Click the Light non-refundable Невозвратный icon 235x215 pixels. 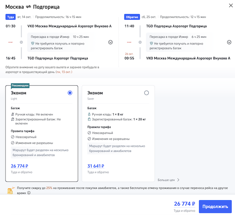coord(13,138)
